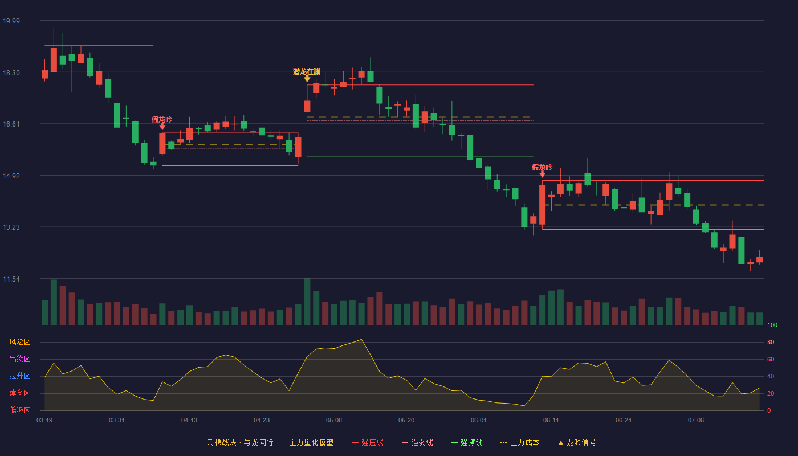Toggle the 龙吟信号 triangle legend entry
This screenshot has height=456, width=798.
577,442
